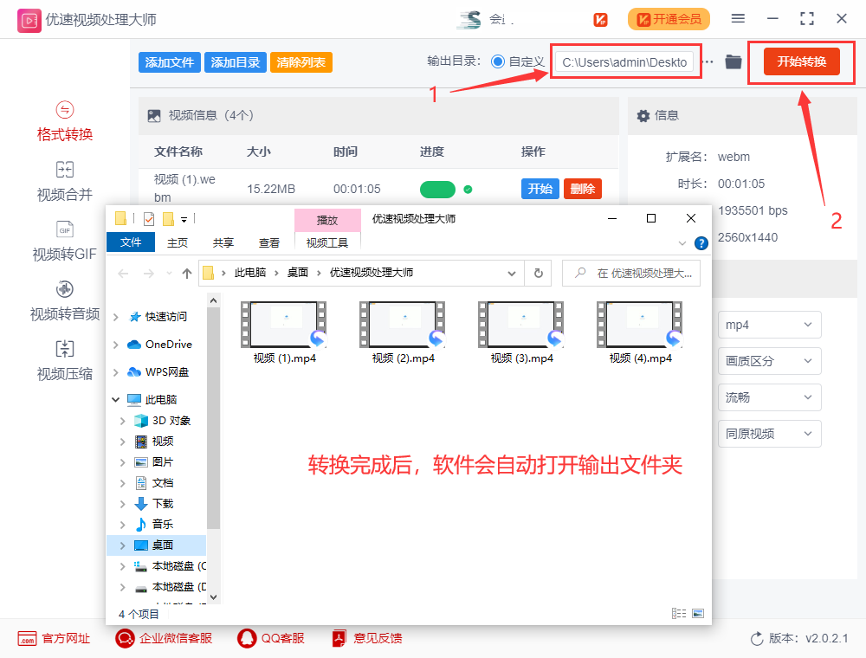866x658 pixels.
Task: Select the 视频转音频 tool
Action: 64,299
